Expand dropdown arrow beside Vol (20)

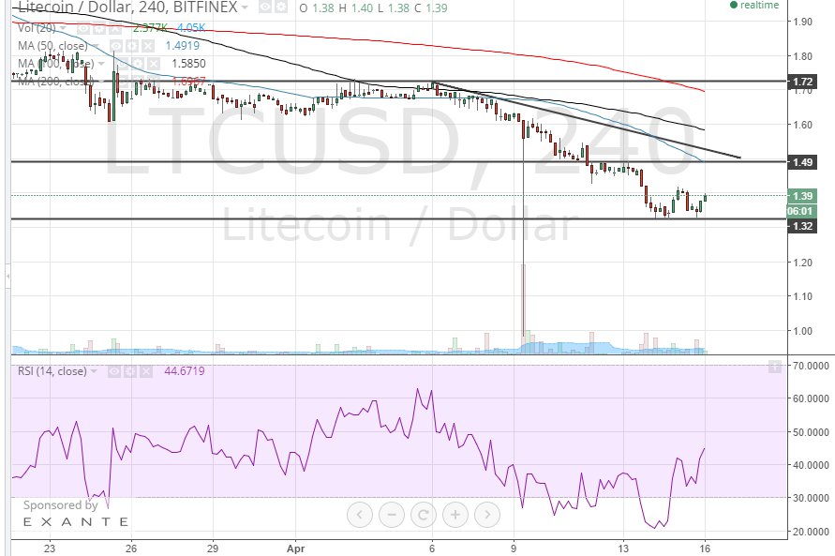[x=63, y=28]
